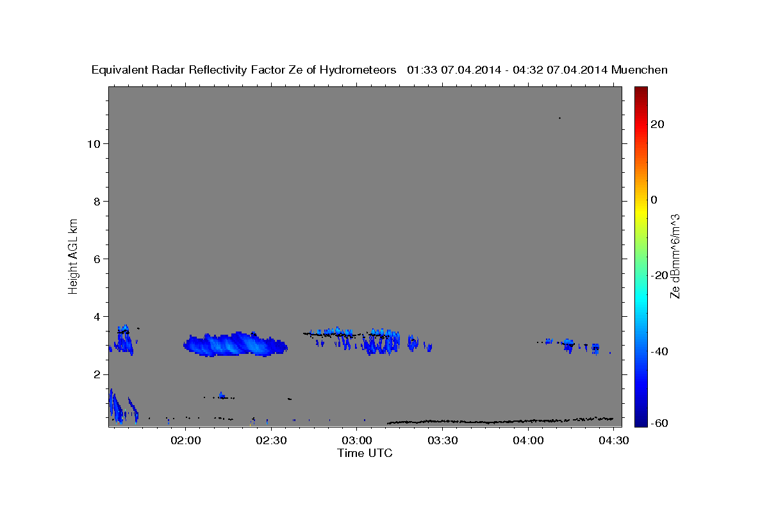Click the '04:00' time tick label
Viewport: 769px width, 512px height.
[528, 440]
